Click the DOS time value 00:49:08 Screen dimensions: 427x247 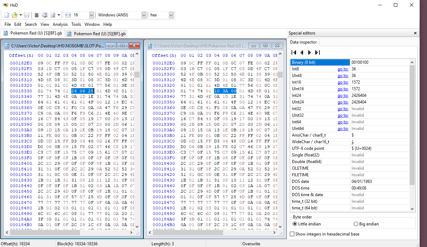359,188
